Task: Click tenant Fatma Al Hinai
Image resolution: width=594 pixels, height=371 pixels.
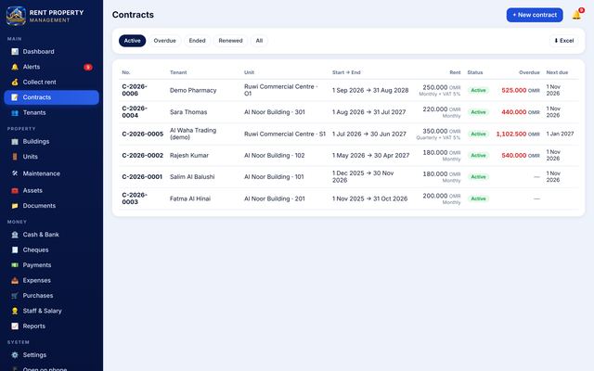Action: (190, 198)
